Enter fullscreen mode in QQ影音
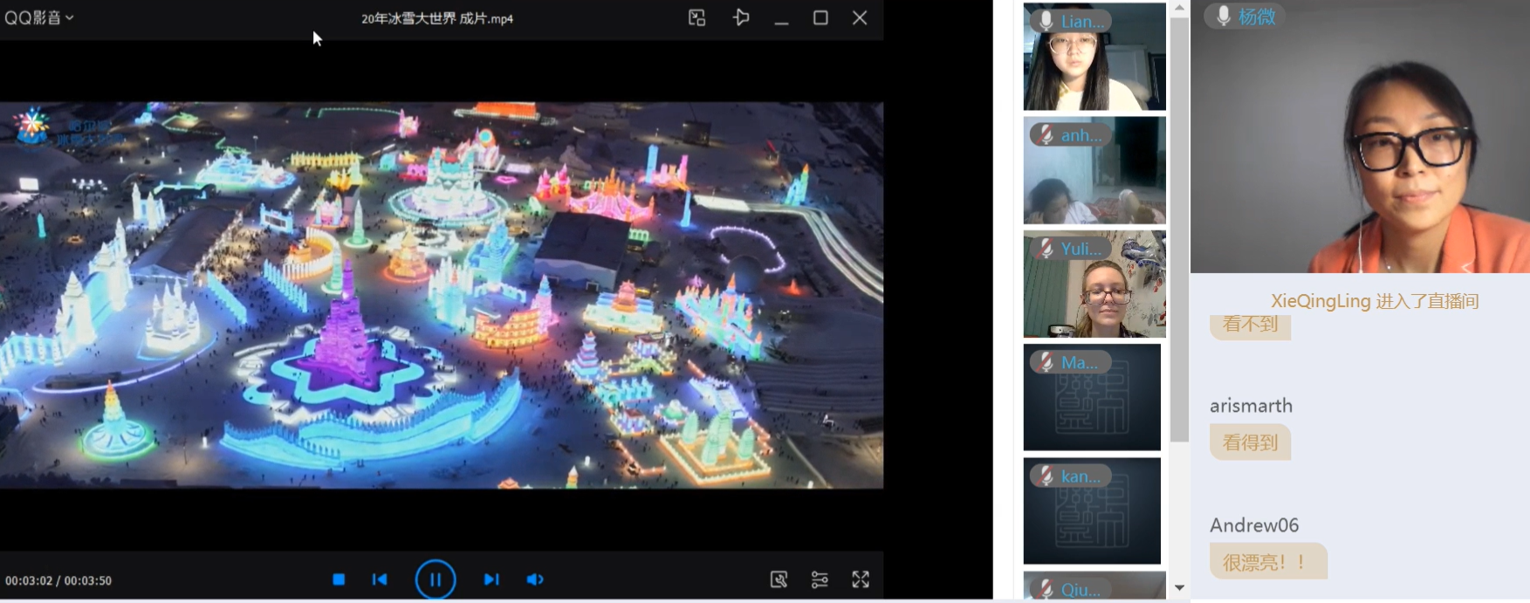This screenshot has height=603, width=1530. tap(861, 579)
